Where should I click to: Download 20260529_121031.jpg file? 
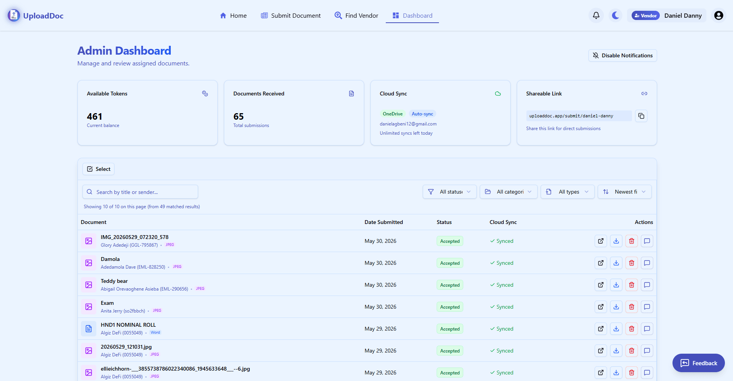click(x=616, y=351)
